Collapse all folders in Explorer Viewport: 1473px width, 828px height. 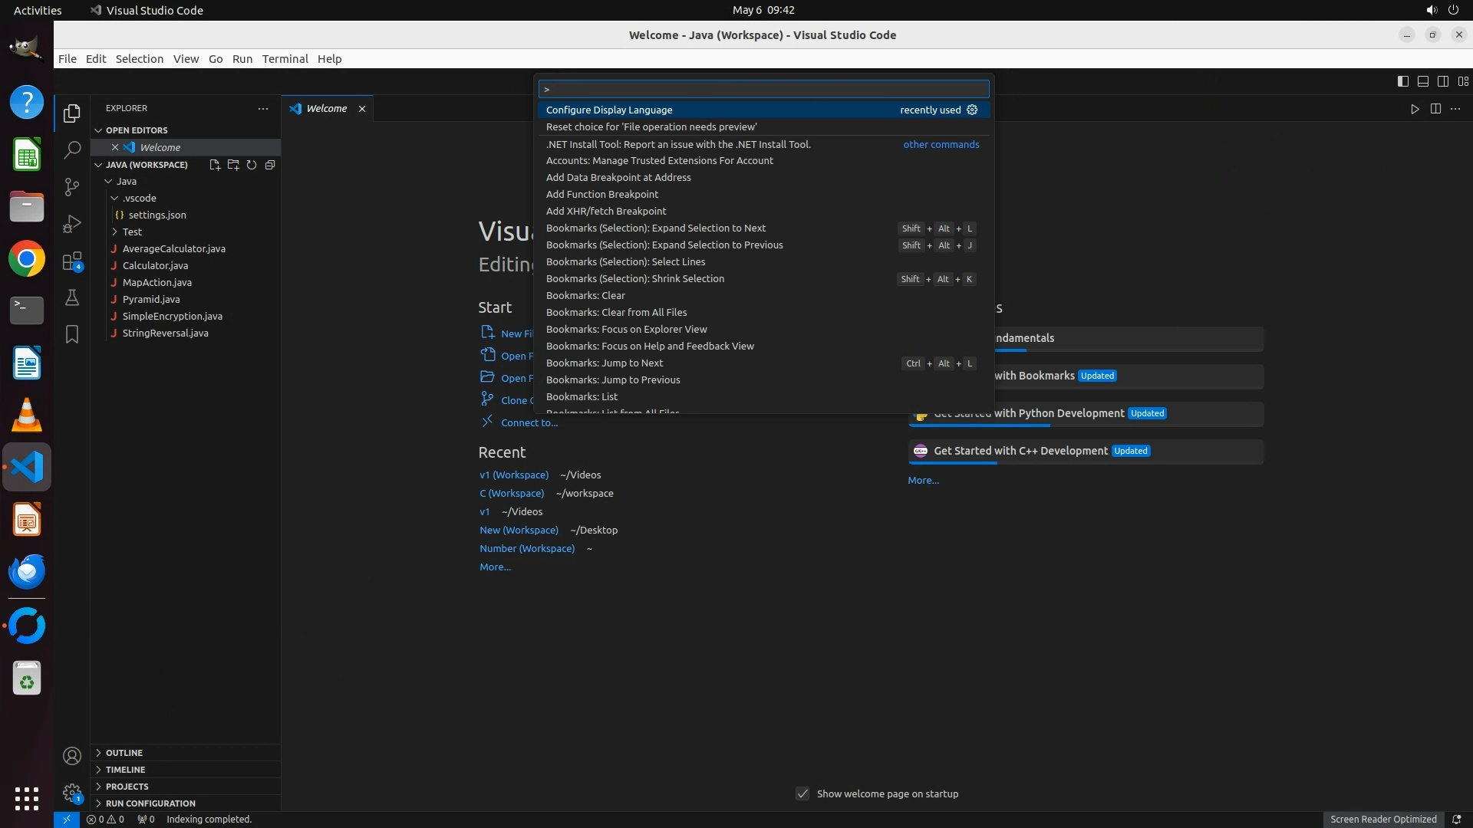click(270, 165)
